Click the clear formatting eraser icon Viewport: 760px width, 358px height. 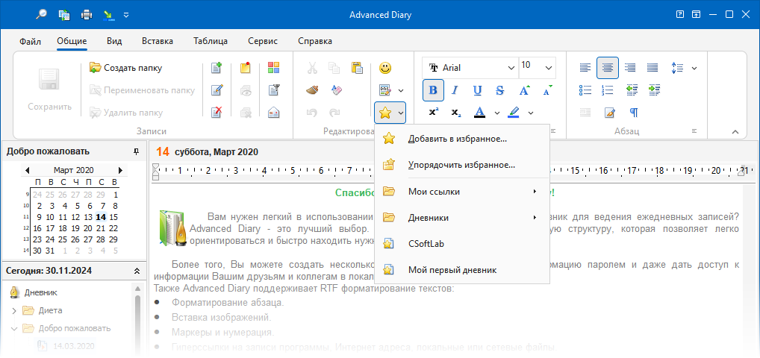(336, 90)
